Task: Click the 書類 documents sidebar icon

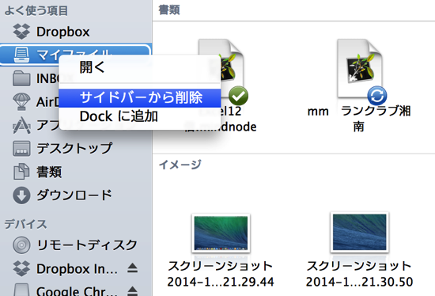Action: [21, 172]
